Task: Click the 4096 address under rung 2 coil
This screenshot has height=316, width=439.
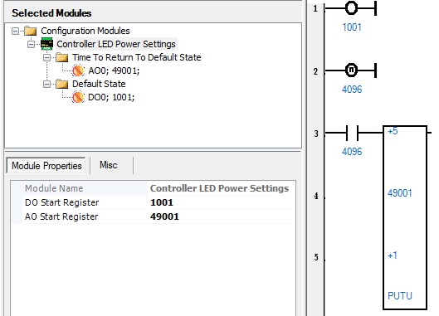Action: pos(352,90)
